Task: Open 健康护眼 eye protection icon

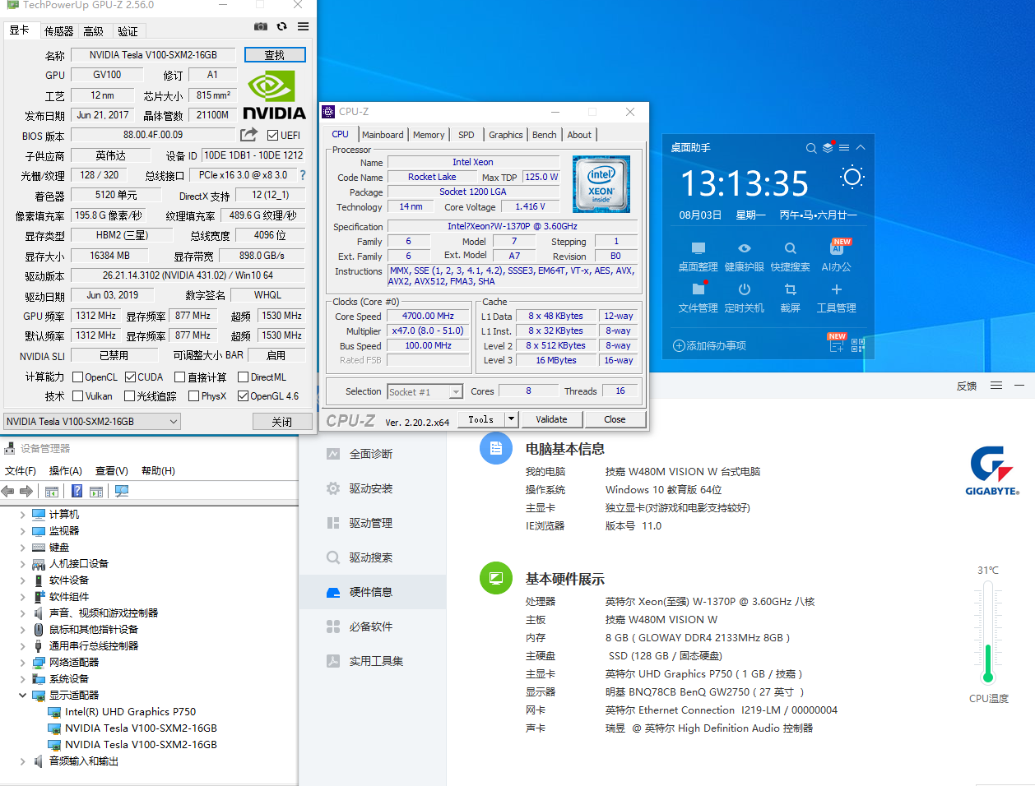Action: (745, 248)
